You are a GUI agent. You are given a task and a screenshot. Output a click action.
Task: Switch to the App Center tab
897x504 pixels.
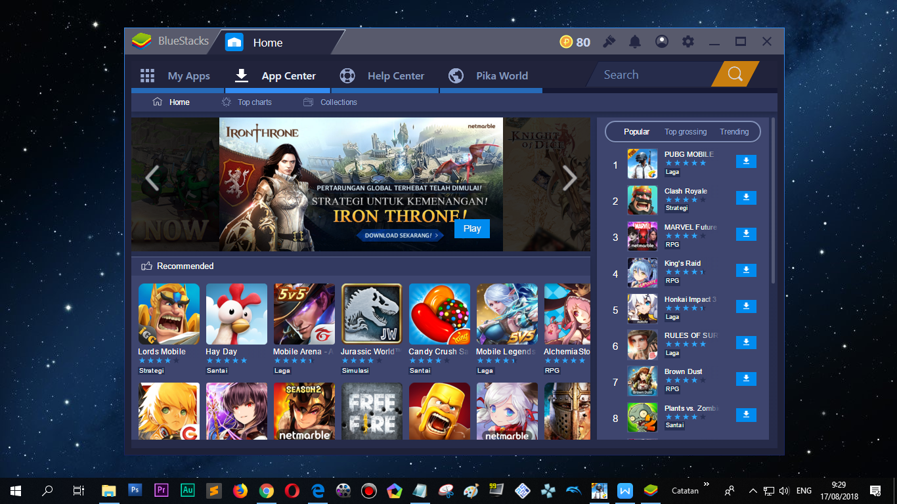click(276, 75)
